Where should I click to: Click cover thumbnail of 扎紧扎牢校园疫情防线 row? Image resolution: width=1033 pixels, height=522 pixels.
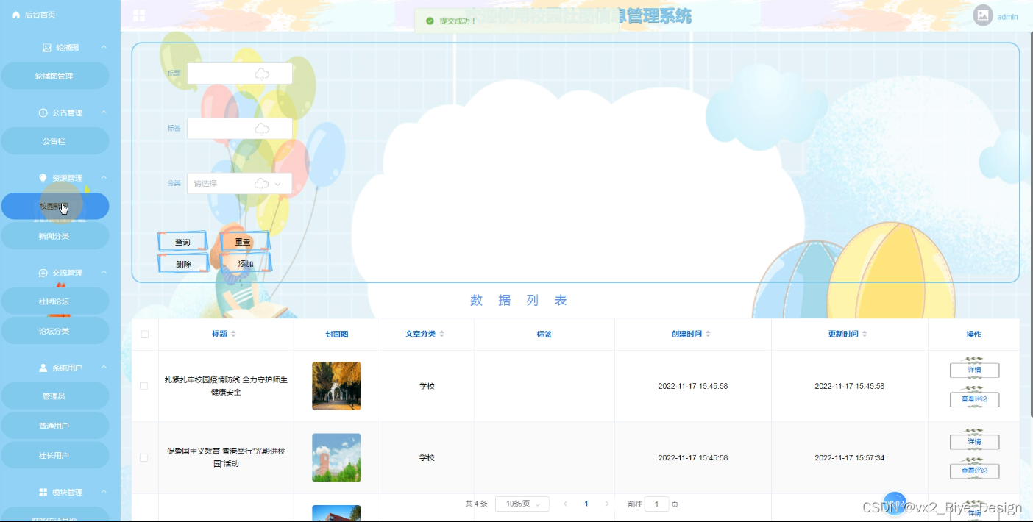tap(336, 386)
